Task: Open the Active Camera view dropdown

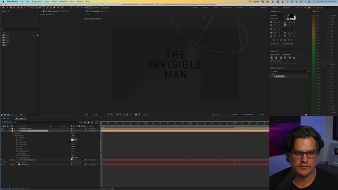Action: (x=250, y=115)
